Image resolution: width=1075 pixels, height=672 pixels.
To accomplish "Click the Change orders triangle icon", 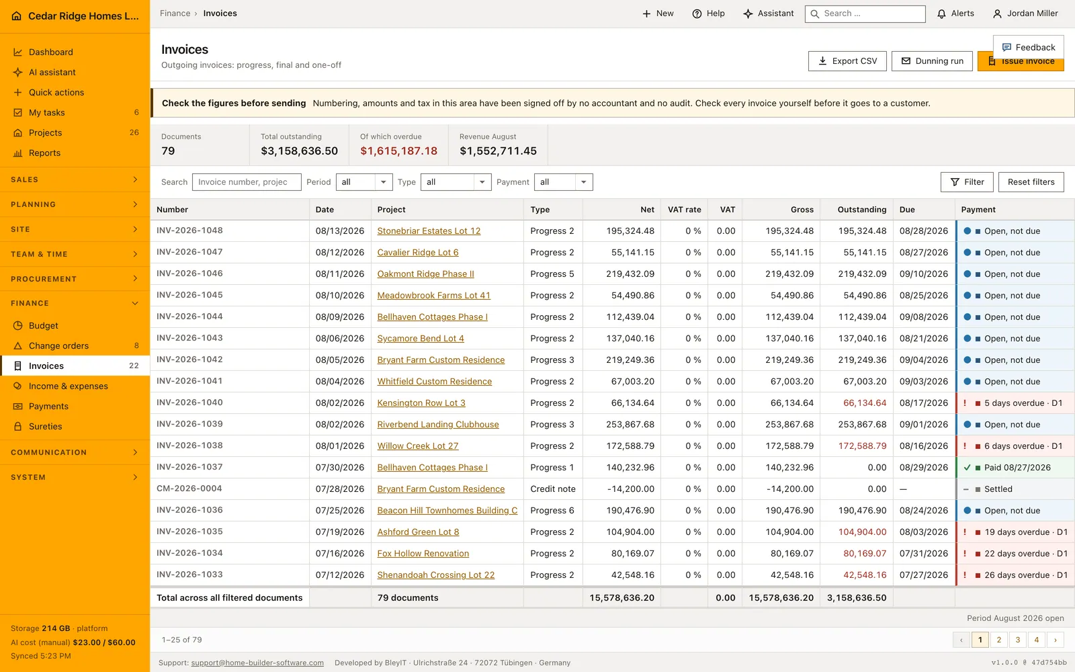I will click(18, 345).
